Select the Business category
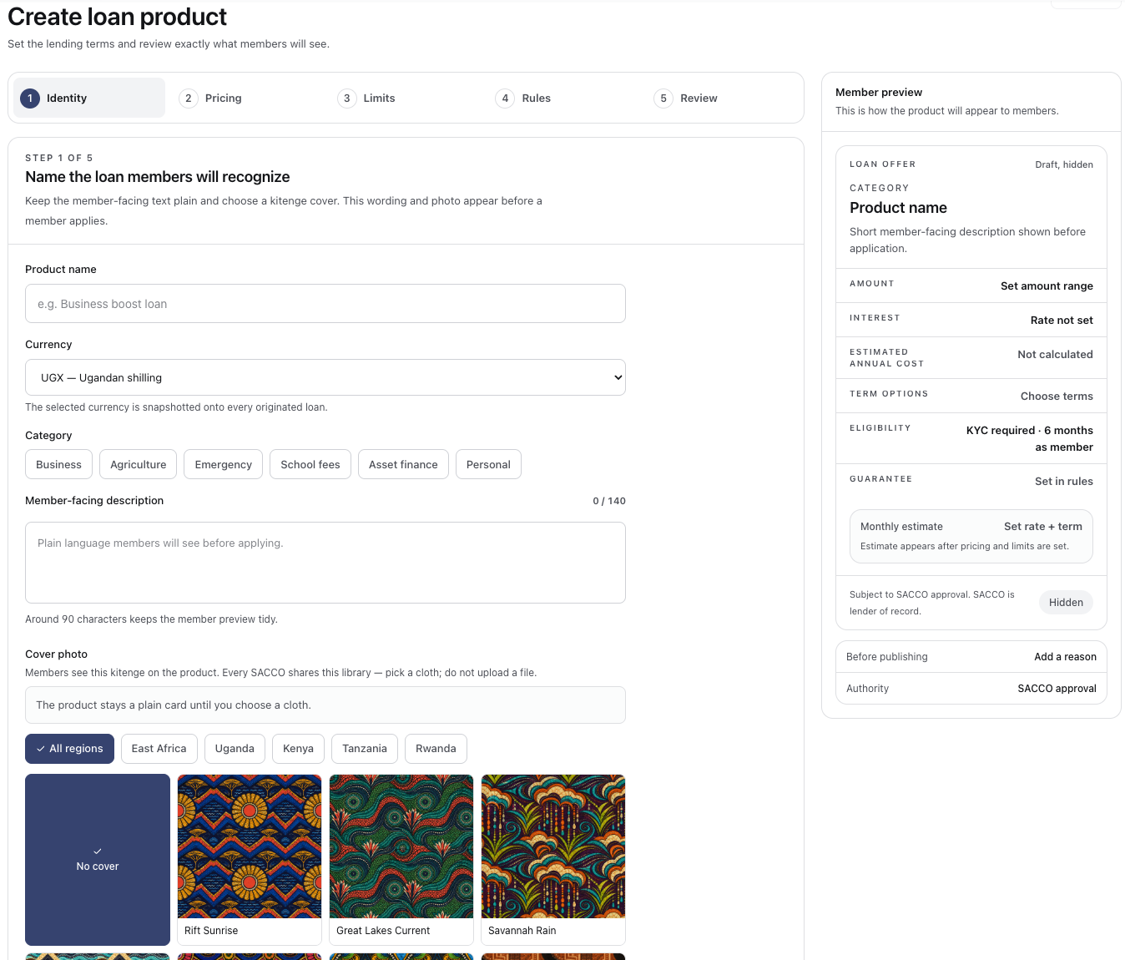 point(58,464)
